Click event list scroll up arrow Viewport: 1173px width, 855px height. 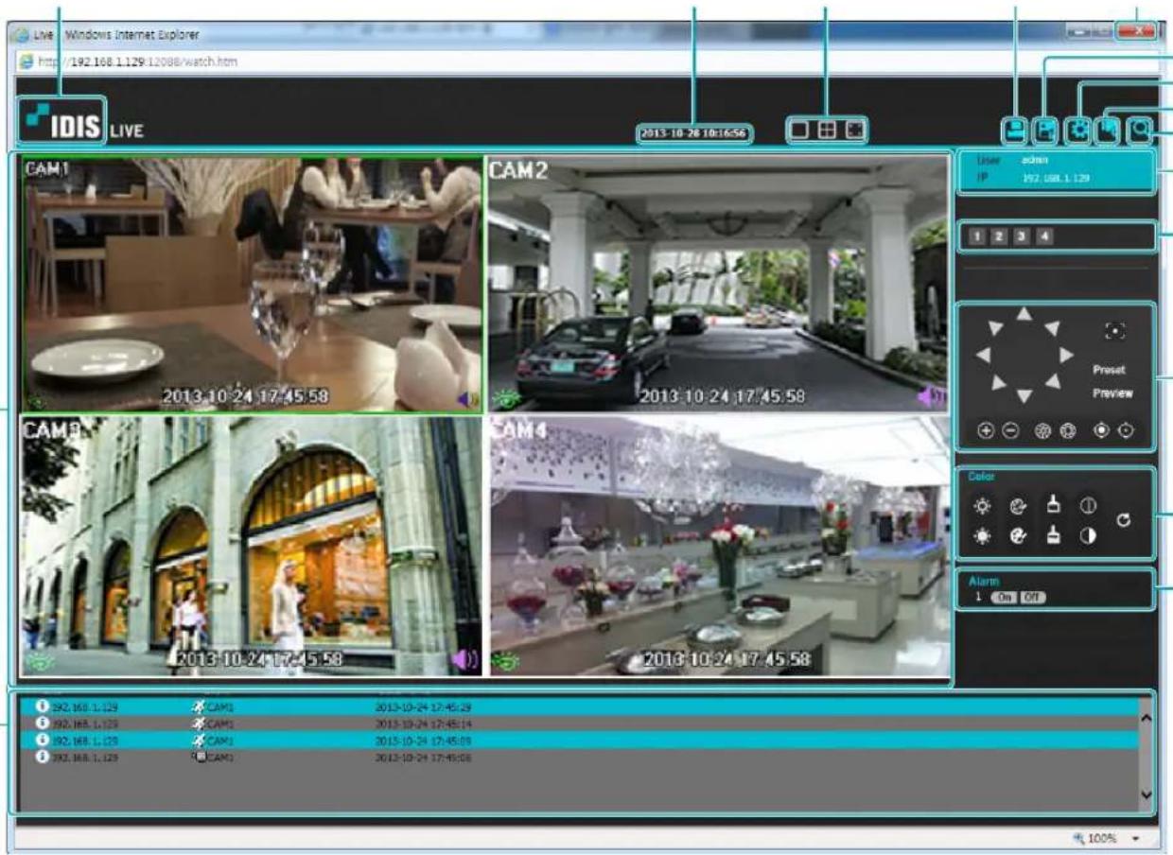click(x=1147, y=719)
